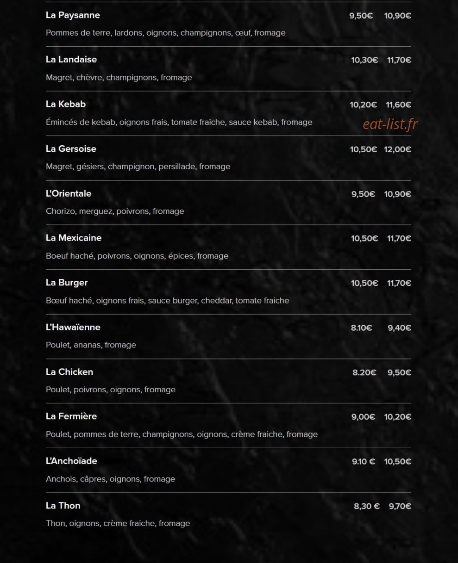Click La Mexicaine ingredients description
This screenshot has height=563, width=458.
tap(137, 256)
